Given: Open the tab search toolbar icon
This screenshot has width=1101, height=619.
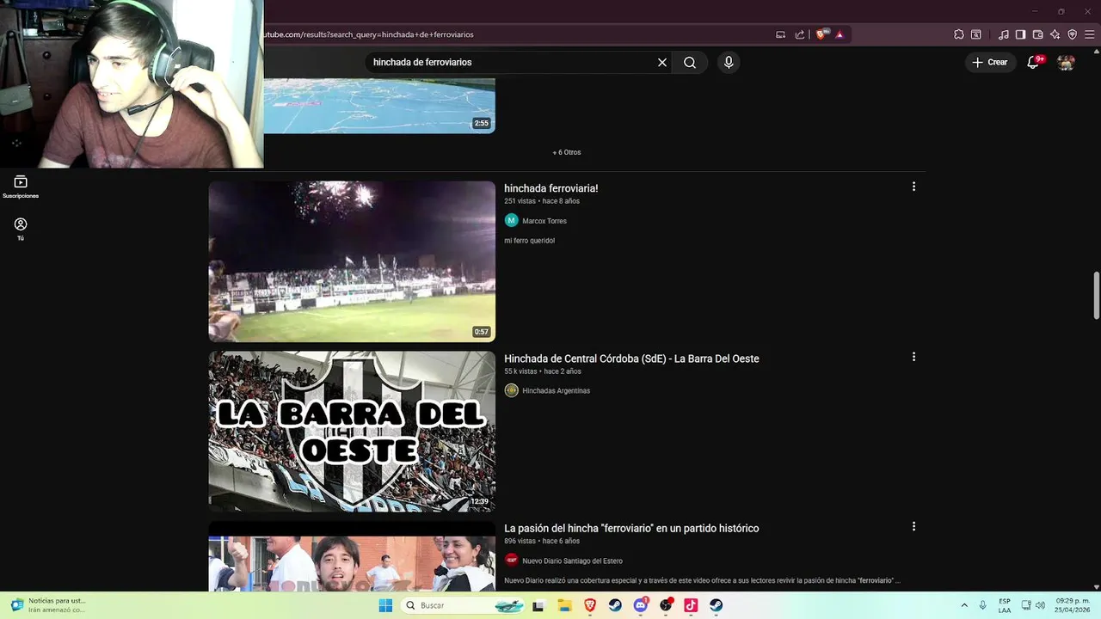Looking at the screenshot, I should coord(976,34).
